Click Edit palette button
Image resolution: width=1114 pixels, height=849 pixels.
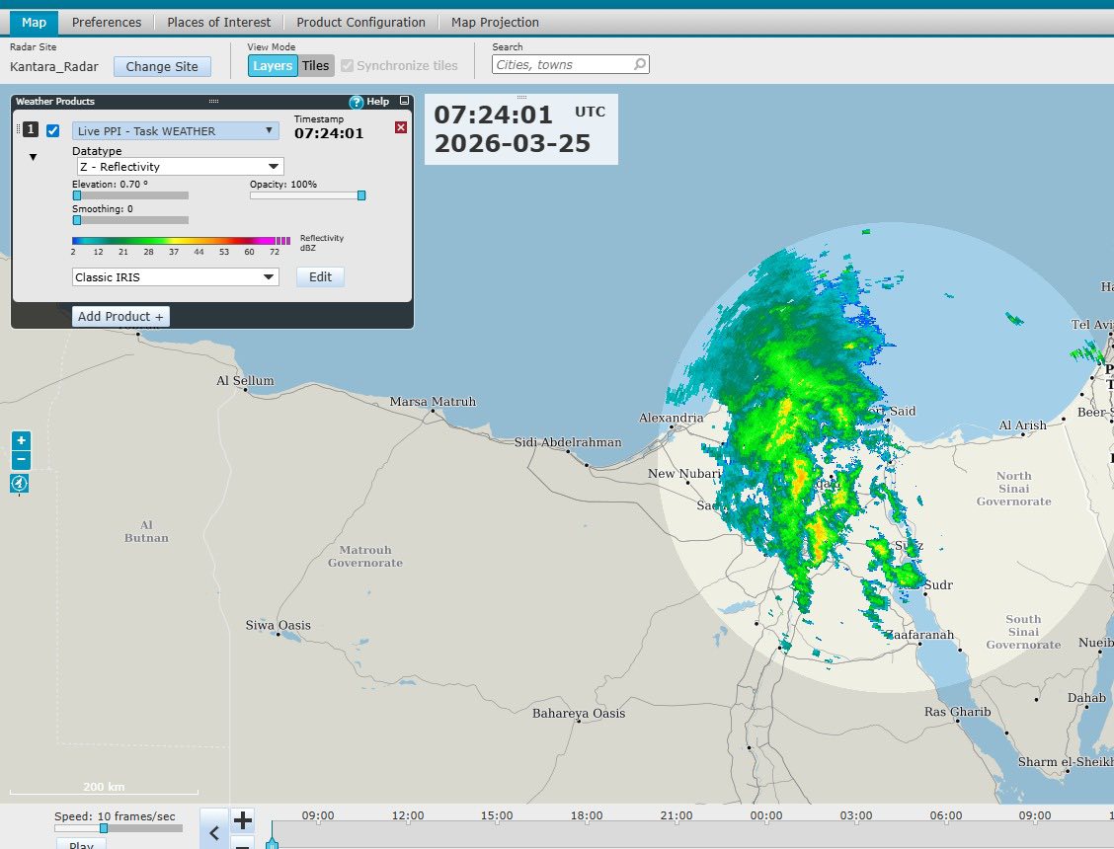320,277
